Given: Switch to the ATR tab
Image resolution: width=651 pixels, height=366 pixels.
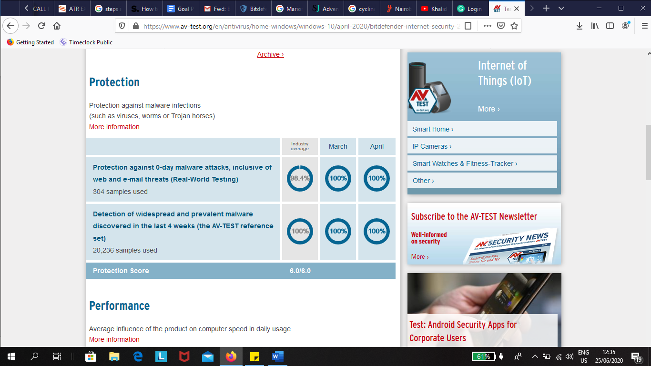Looking at the screenshot, I should 72,9.
